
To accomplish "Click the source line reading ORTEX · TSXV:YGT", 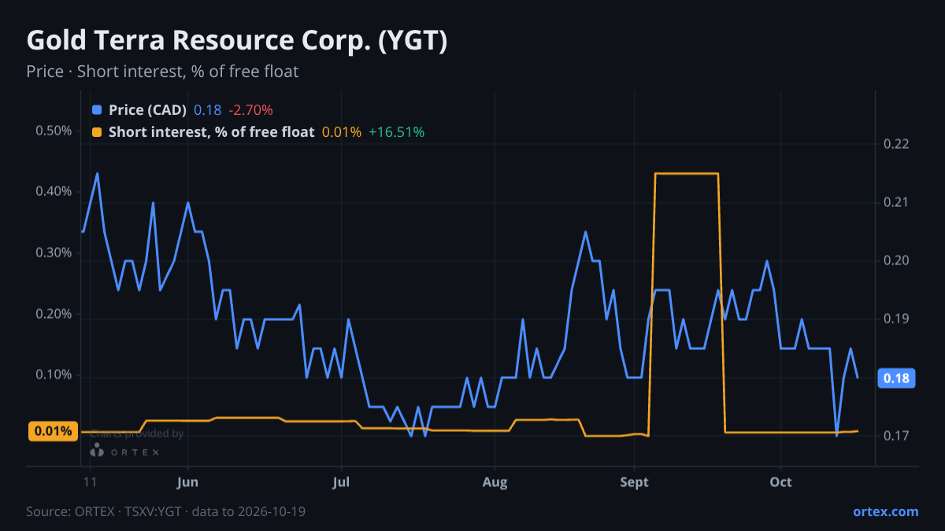I will (165, 511).
